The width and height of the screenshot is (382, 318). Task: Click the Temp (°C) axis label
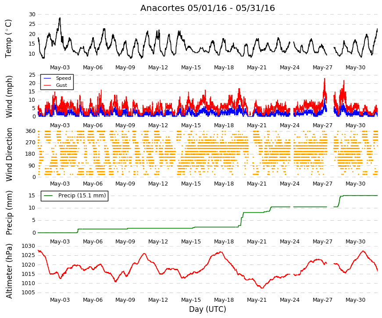tap(8, 39)
